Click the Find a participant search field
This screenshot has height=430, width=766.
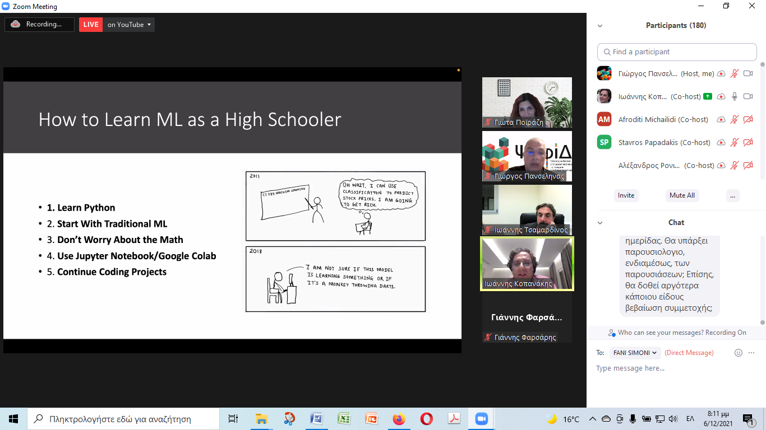click(x=677, y=52)
